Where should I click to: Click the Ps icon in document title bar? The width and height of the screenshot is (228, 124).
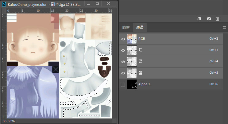point(4,4)
